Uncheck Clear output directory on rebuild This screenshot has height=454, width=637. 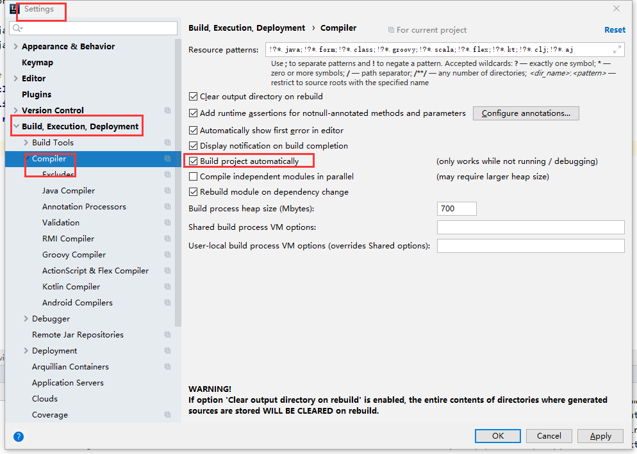(194, 97)
